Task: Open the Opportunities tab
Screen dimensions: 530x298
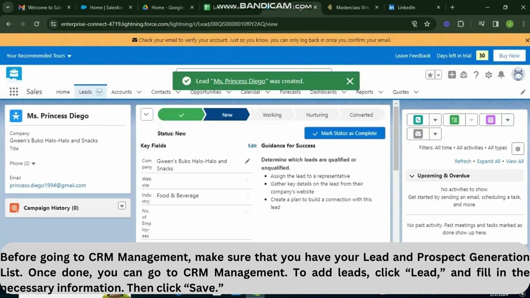Action: click(206, 92)
